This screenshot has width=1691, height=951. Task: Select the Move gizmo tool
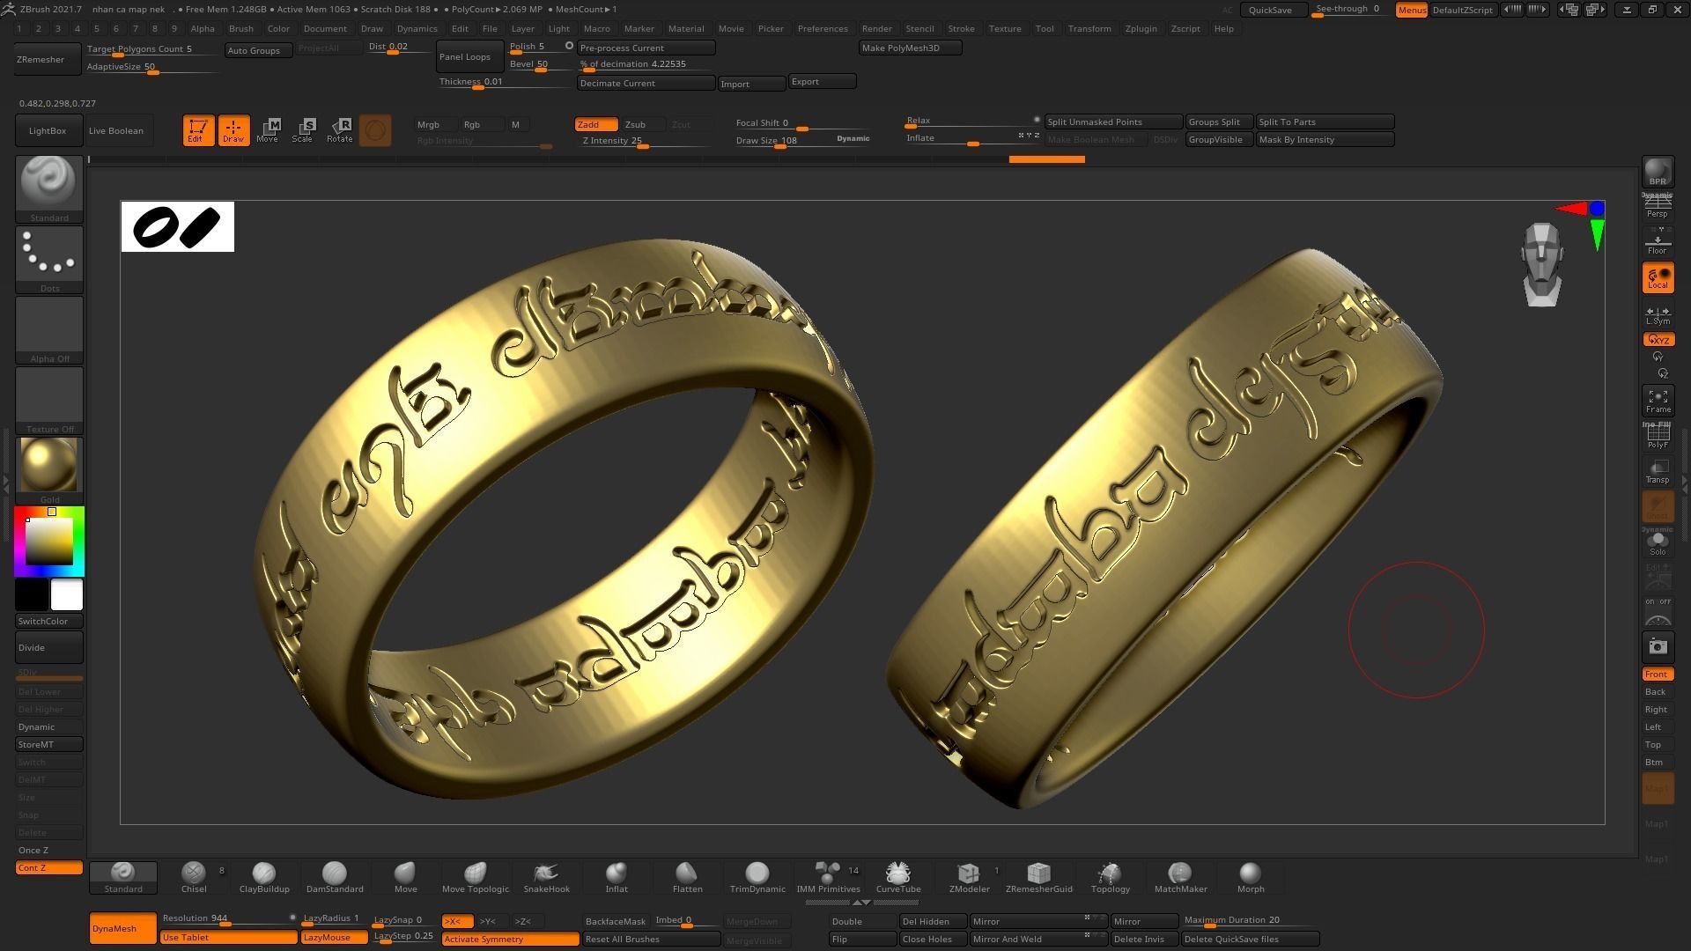[x=269, y=130]
